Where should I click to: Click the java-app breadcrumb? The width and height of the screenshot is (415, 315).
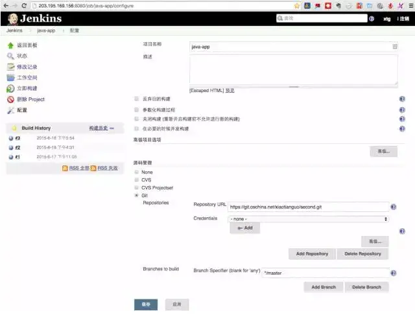pyautogui.click(x=46, y=30)
